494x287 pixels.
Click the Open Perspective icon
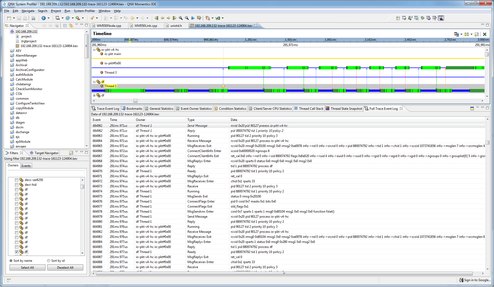click(398, 18)
